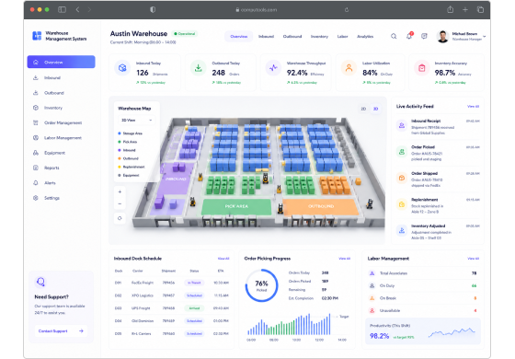Click the Contact Support button
The width and height of the screenshot is (515, 359).
pos(61,331)
